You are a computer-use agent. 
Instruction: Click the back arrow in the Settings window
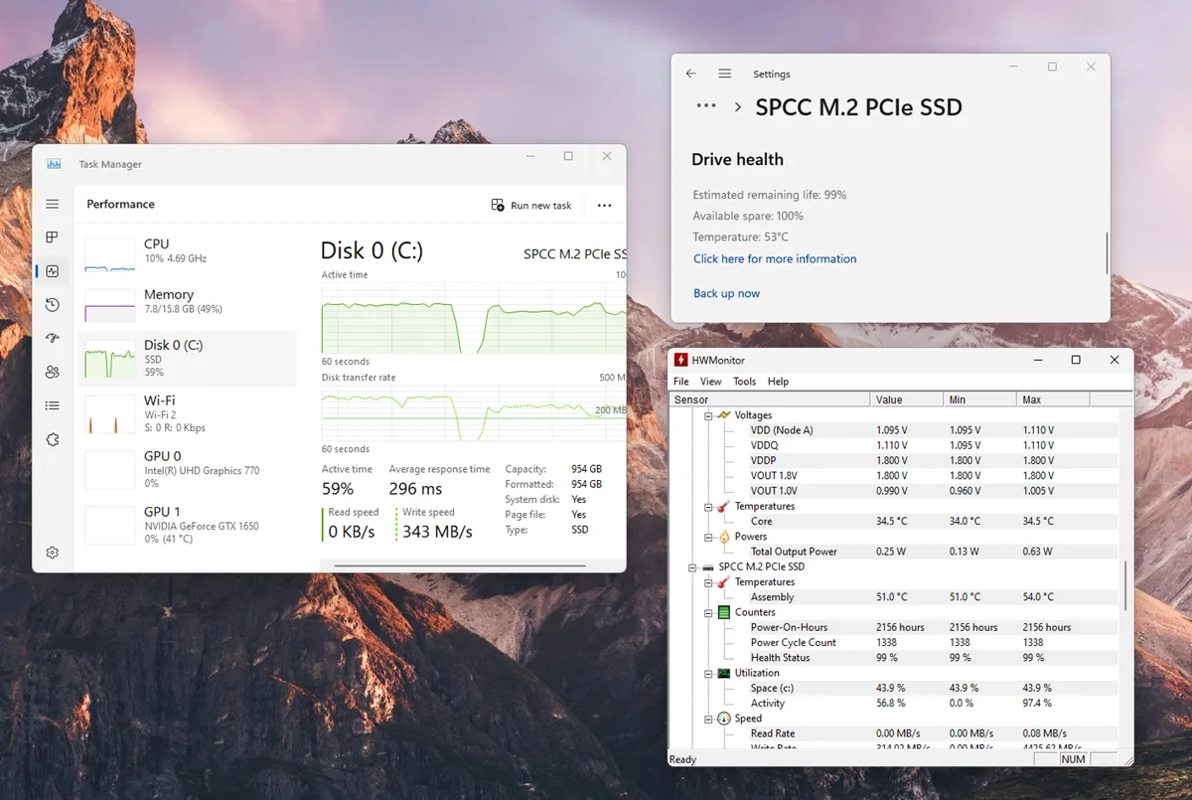click(690, 74)
